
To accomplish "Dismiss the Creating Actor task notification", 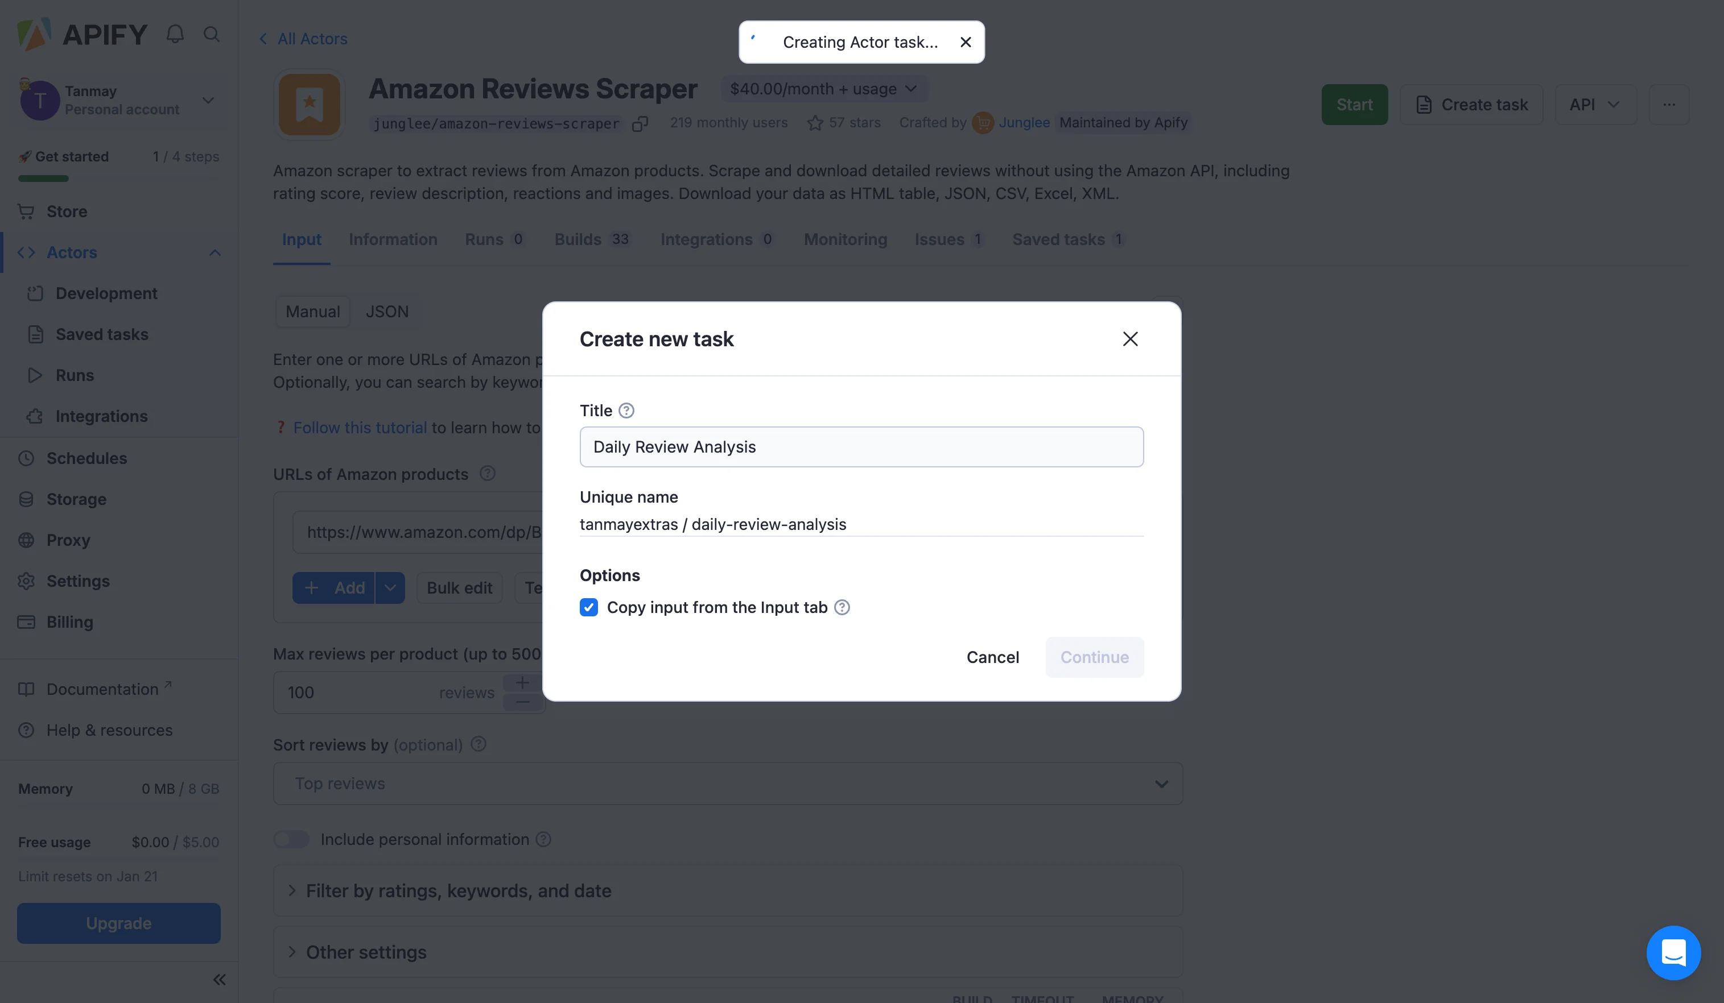I will pos(966,43).
